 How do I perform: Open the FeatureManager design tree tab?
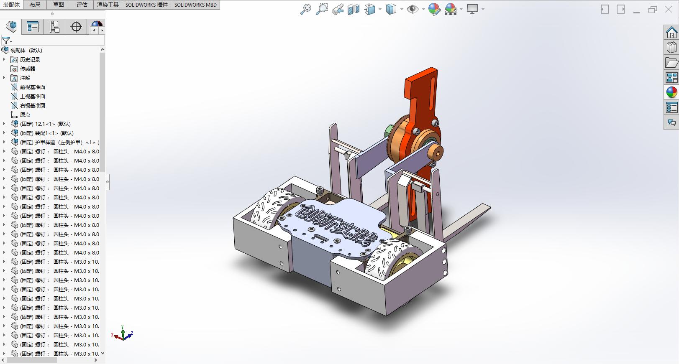pyautogui.click(x=11, y=27)
